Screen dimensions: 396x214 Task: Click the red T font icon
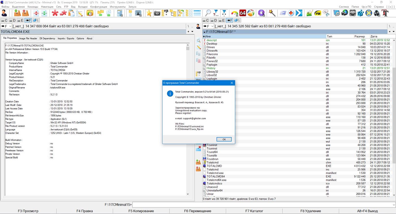(385, 13)
